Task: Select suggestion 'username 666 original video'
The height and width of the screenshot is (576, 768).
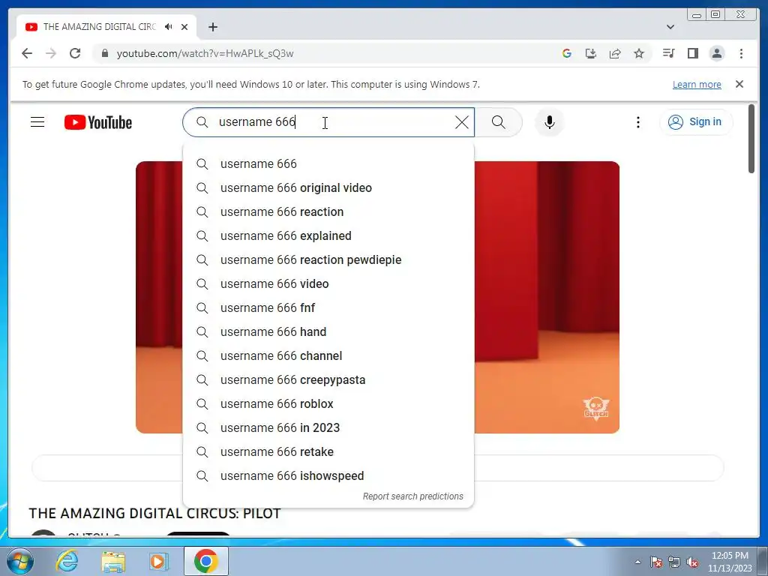Action: coord(328,187)
